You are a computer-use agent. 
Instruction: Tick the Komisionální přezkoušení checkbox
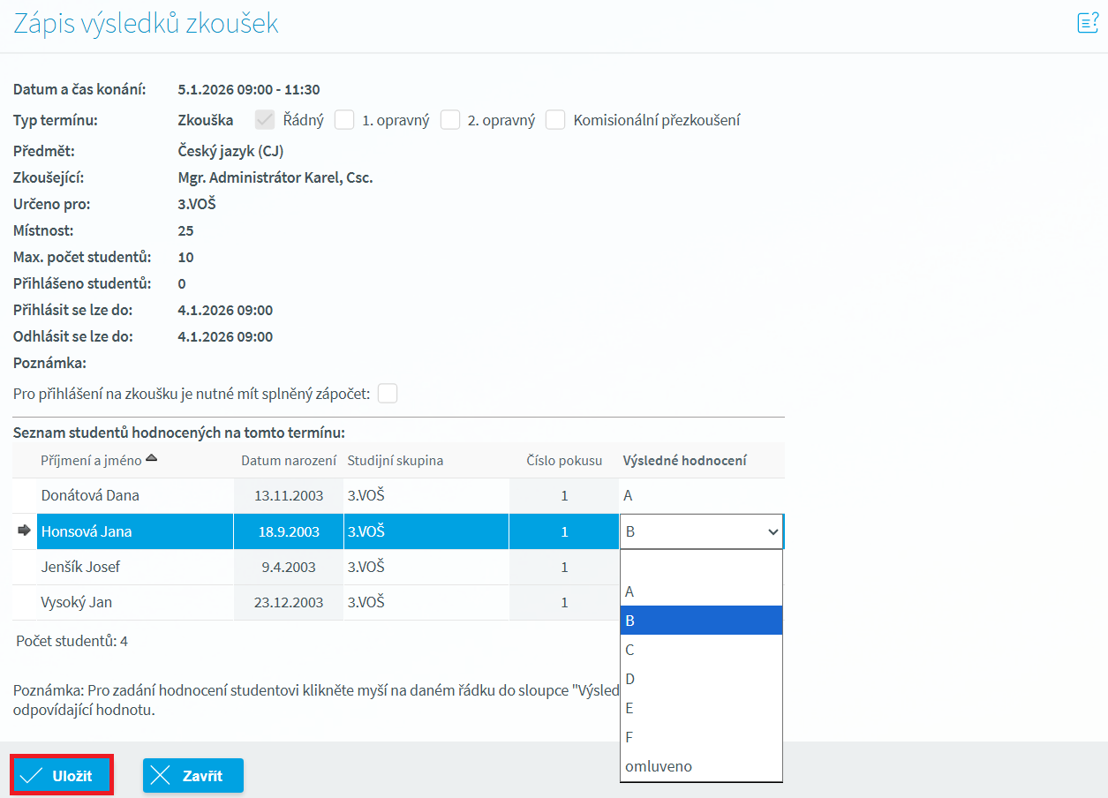555,120
